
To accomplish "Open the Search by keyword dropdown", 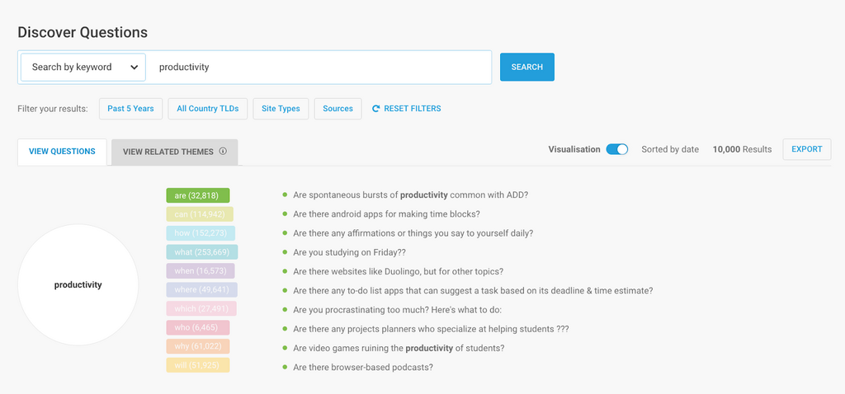I will point(83,68).
